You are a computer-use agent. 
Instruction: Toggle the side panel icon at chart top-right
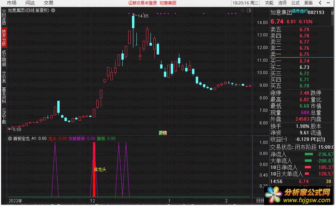tap(249, 11)
